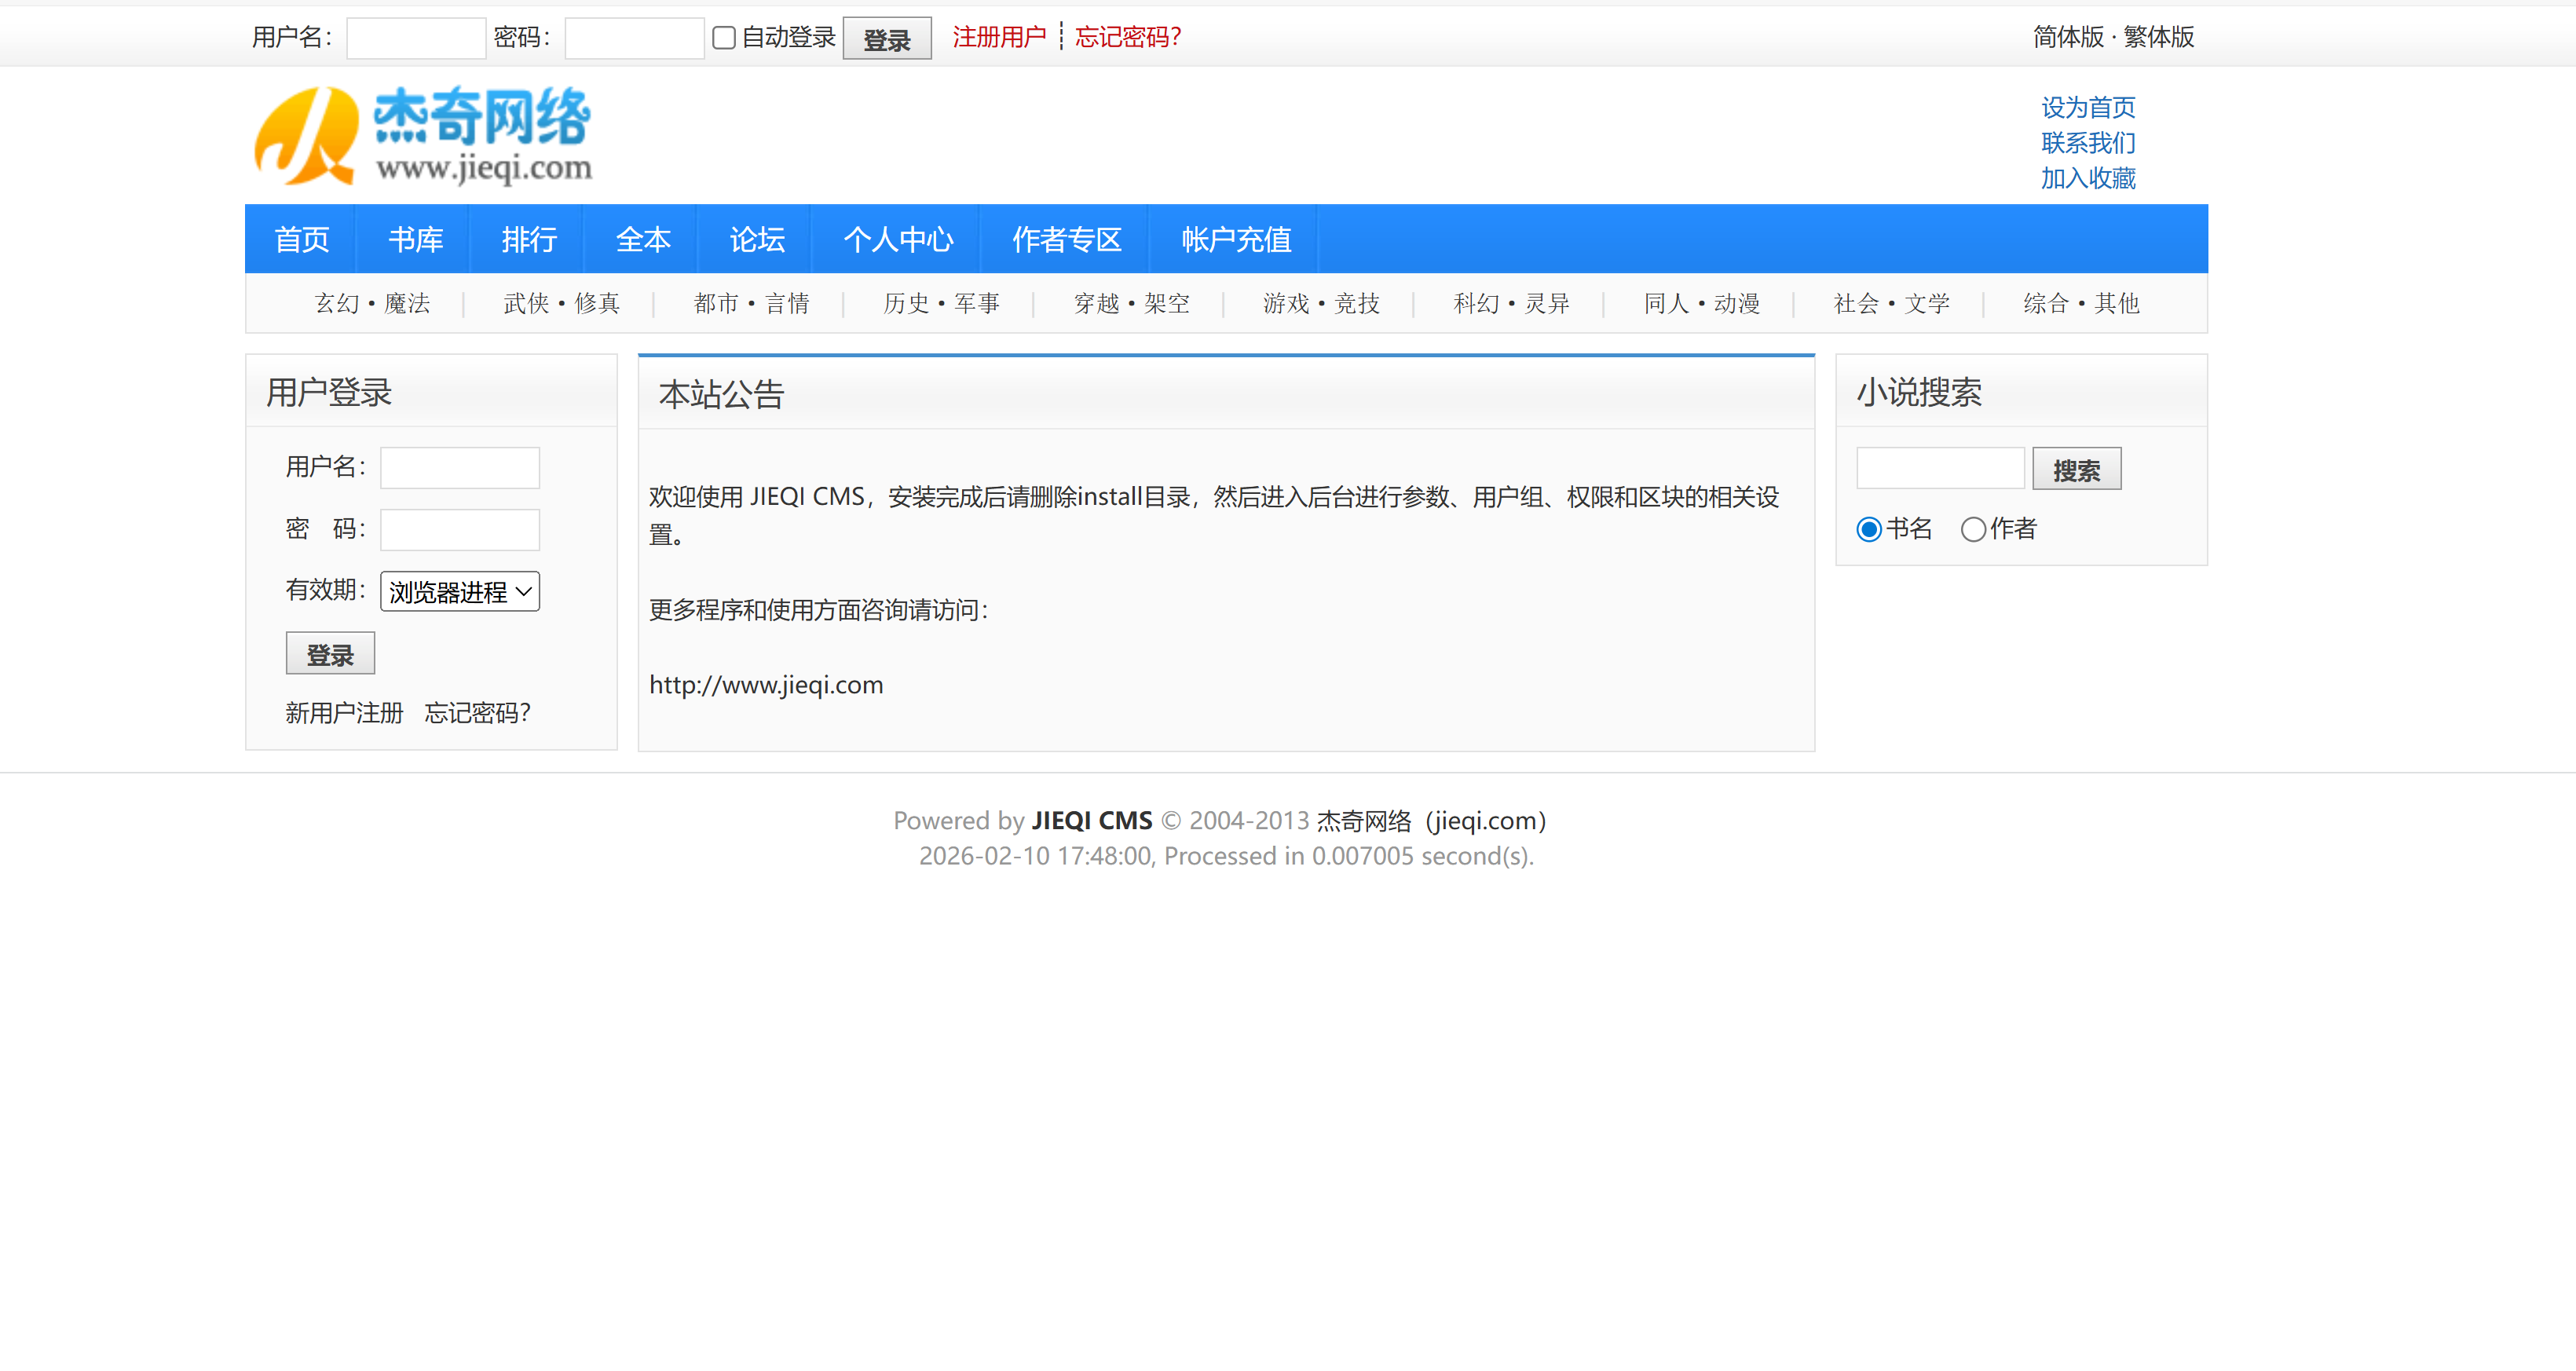The width and height of the screenshot is (2576, 1371).
Task: Open the 有效期 浏览器进程 dropdown
Action: click(x=460, y=592)
